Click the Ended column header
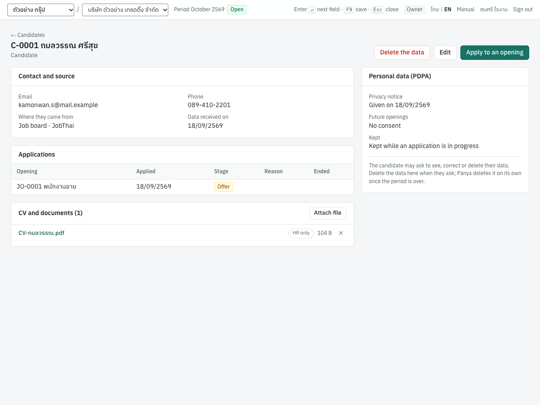Viewport: 540px width, 405px height. (322, 171)
